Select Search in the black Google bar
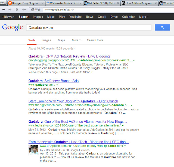Screen dimensions: 174x167 (24, 17)
